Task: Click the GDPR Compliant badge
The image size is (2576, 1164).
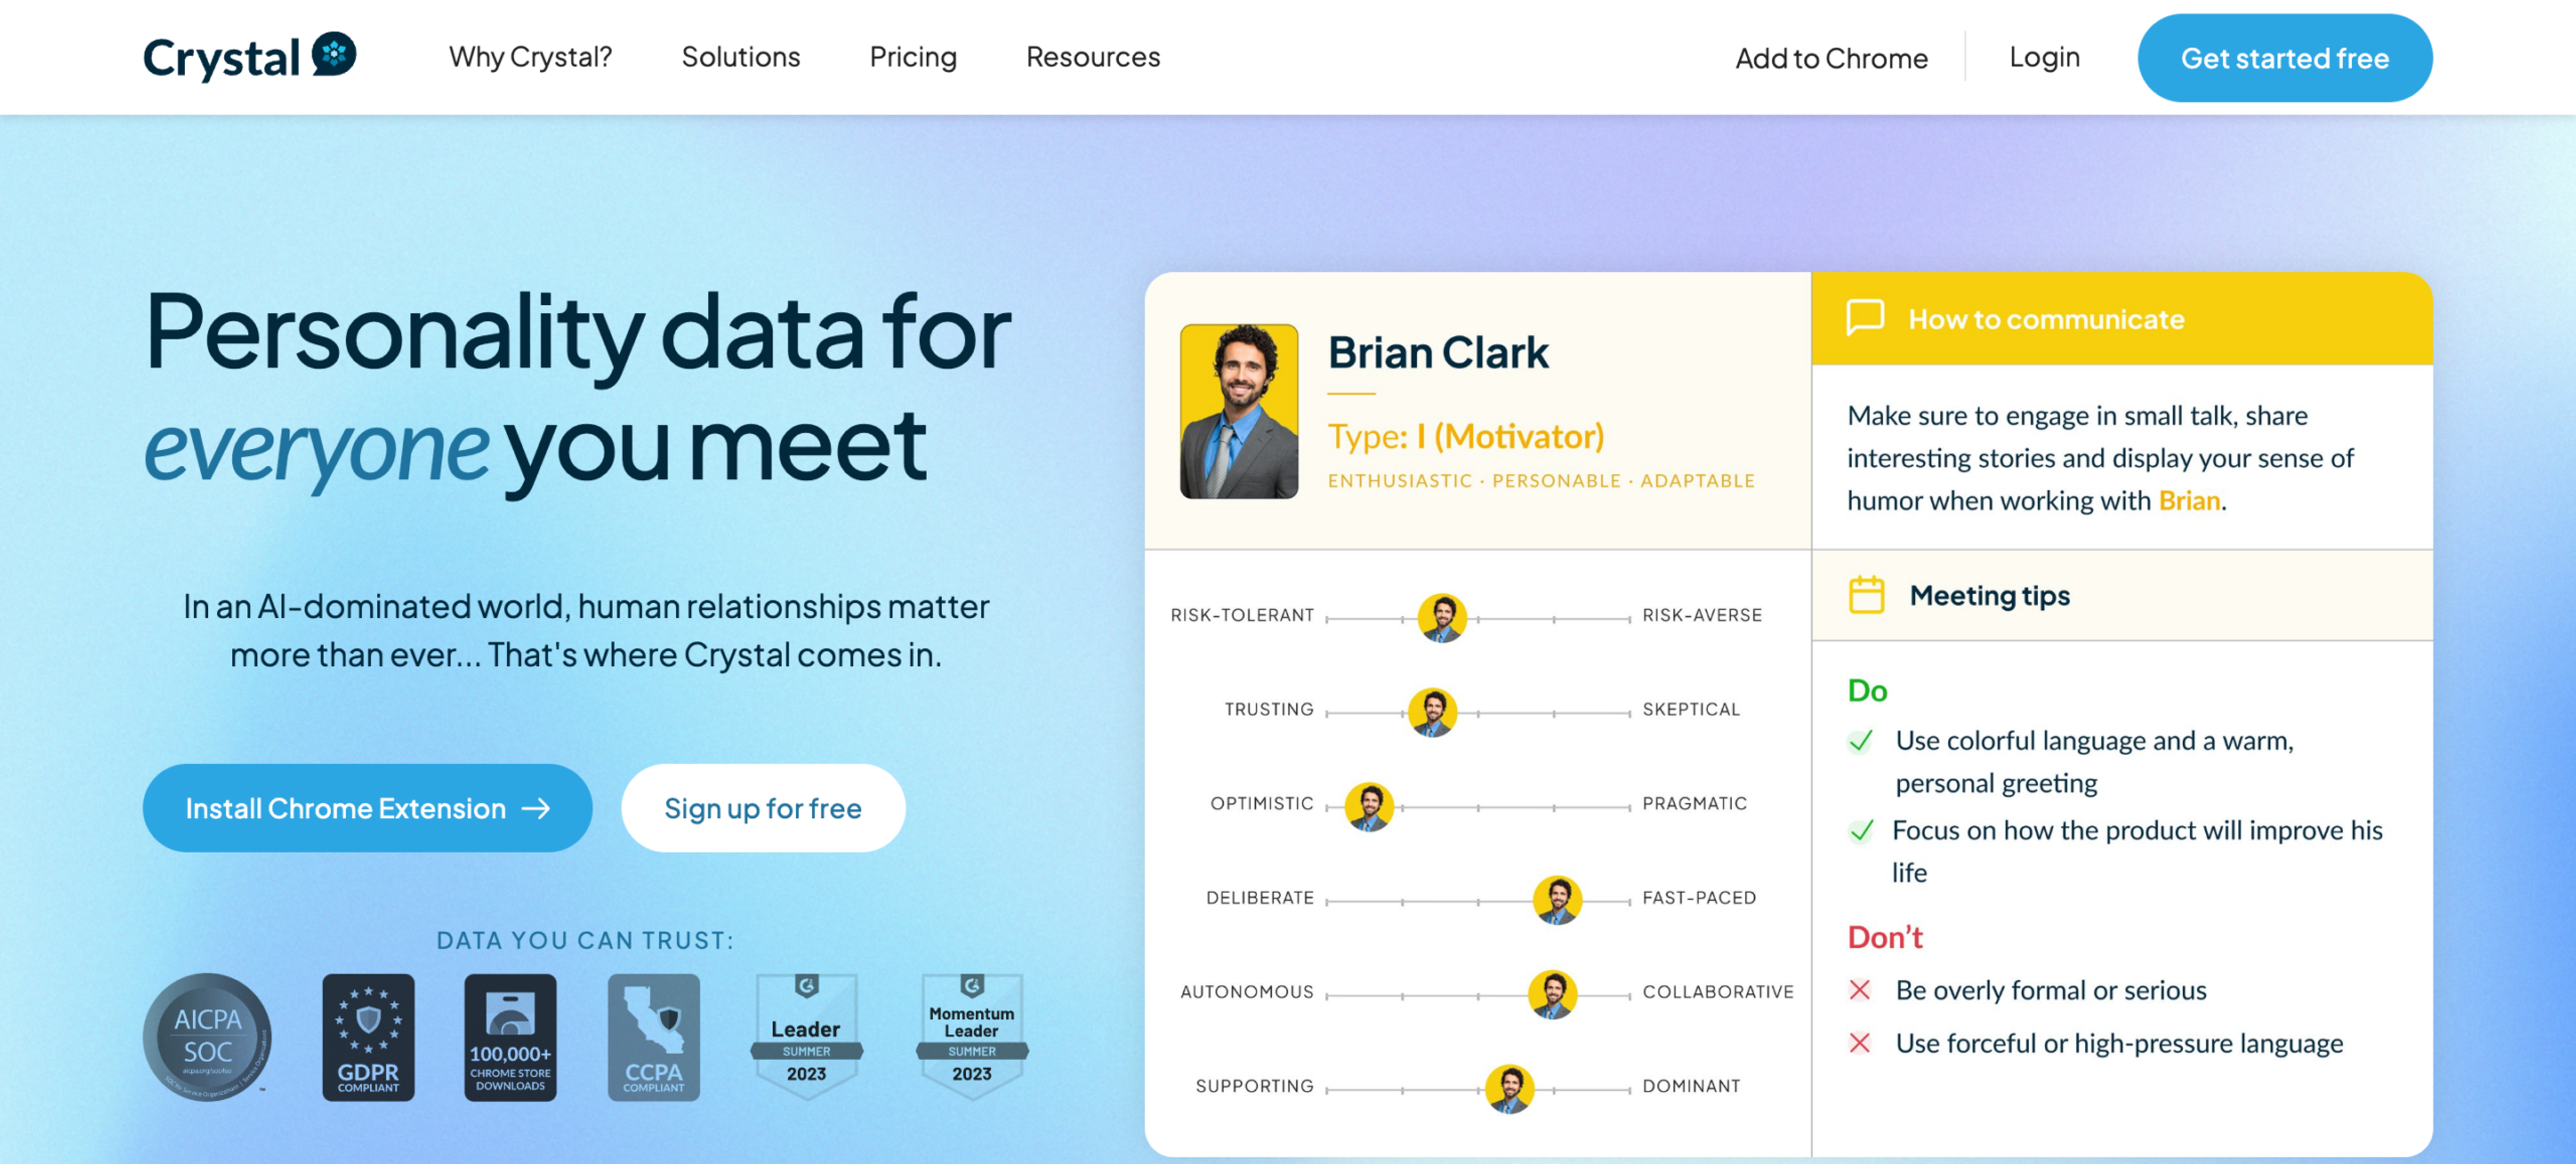Action: [368, 1037]
